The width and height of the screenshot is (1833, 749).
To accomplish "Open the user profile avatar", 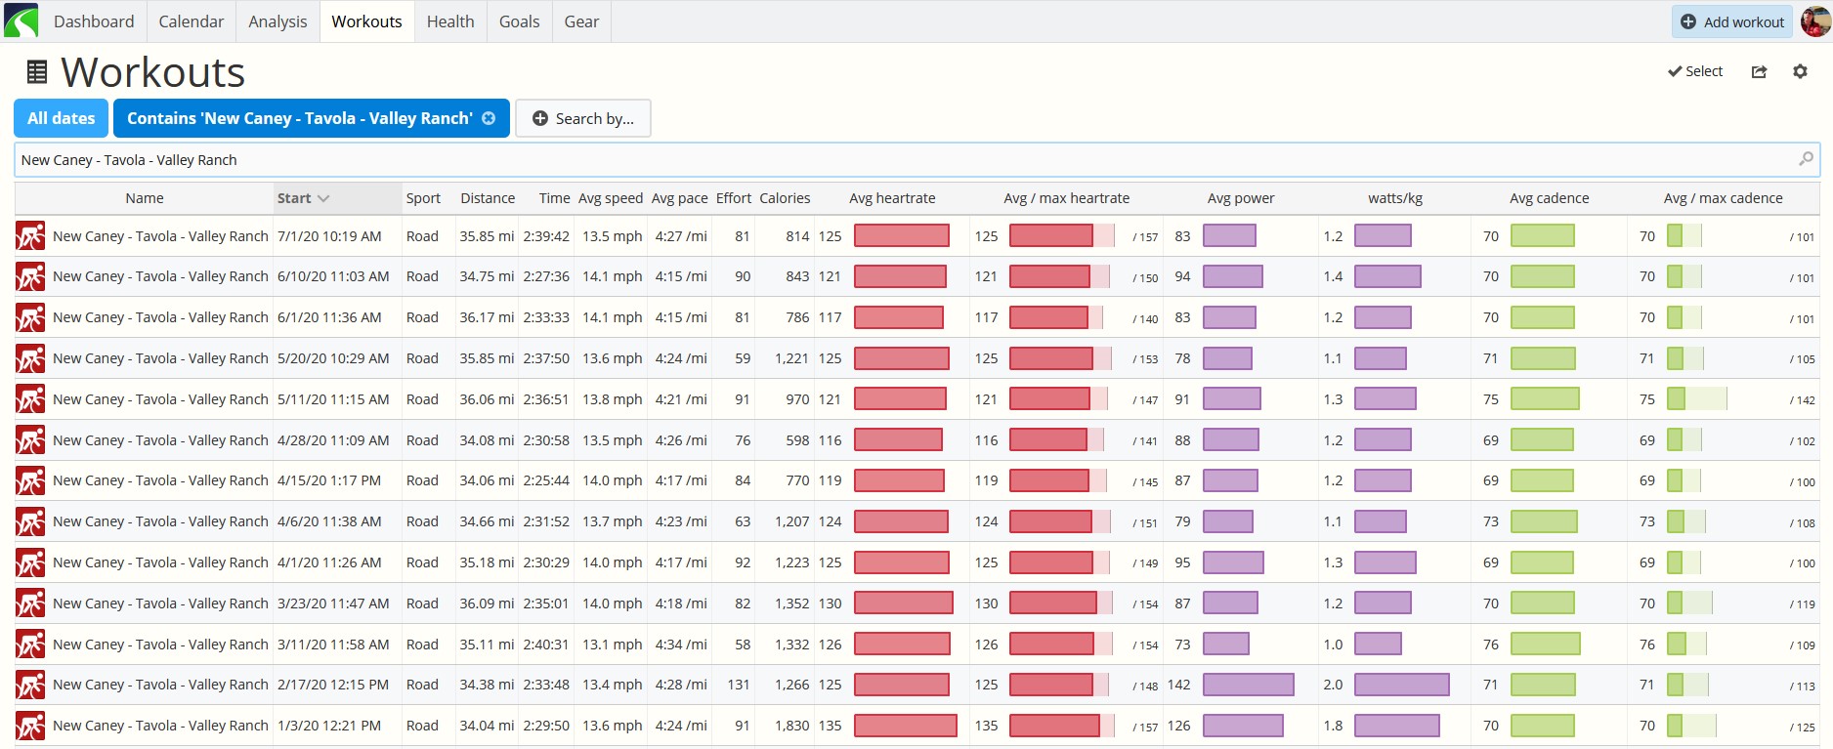I will [1814, 21].
